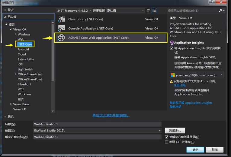
Task: Select the Class Library template icon
Action: point(61,19)
